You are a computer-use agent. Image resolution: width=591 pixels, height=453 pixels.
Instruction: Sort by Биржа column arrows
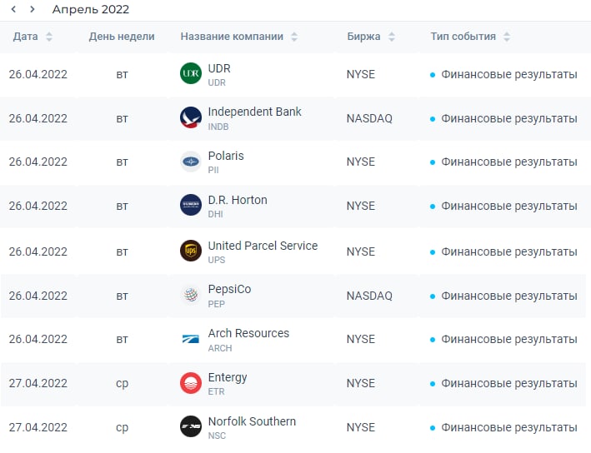tap(392, 37)
